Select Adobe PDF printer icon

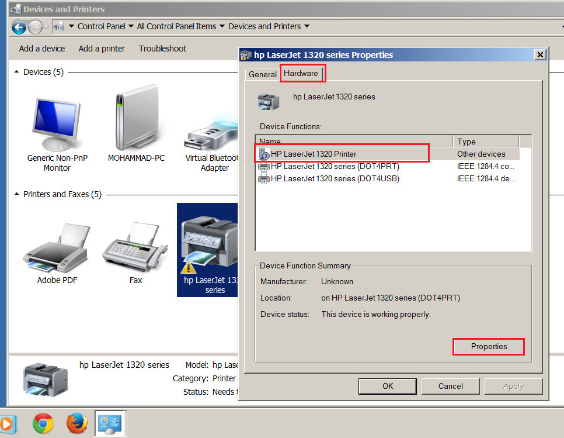click(x=57, y=247)
